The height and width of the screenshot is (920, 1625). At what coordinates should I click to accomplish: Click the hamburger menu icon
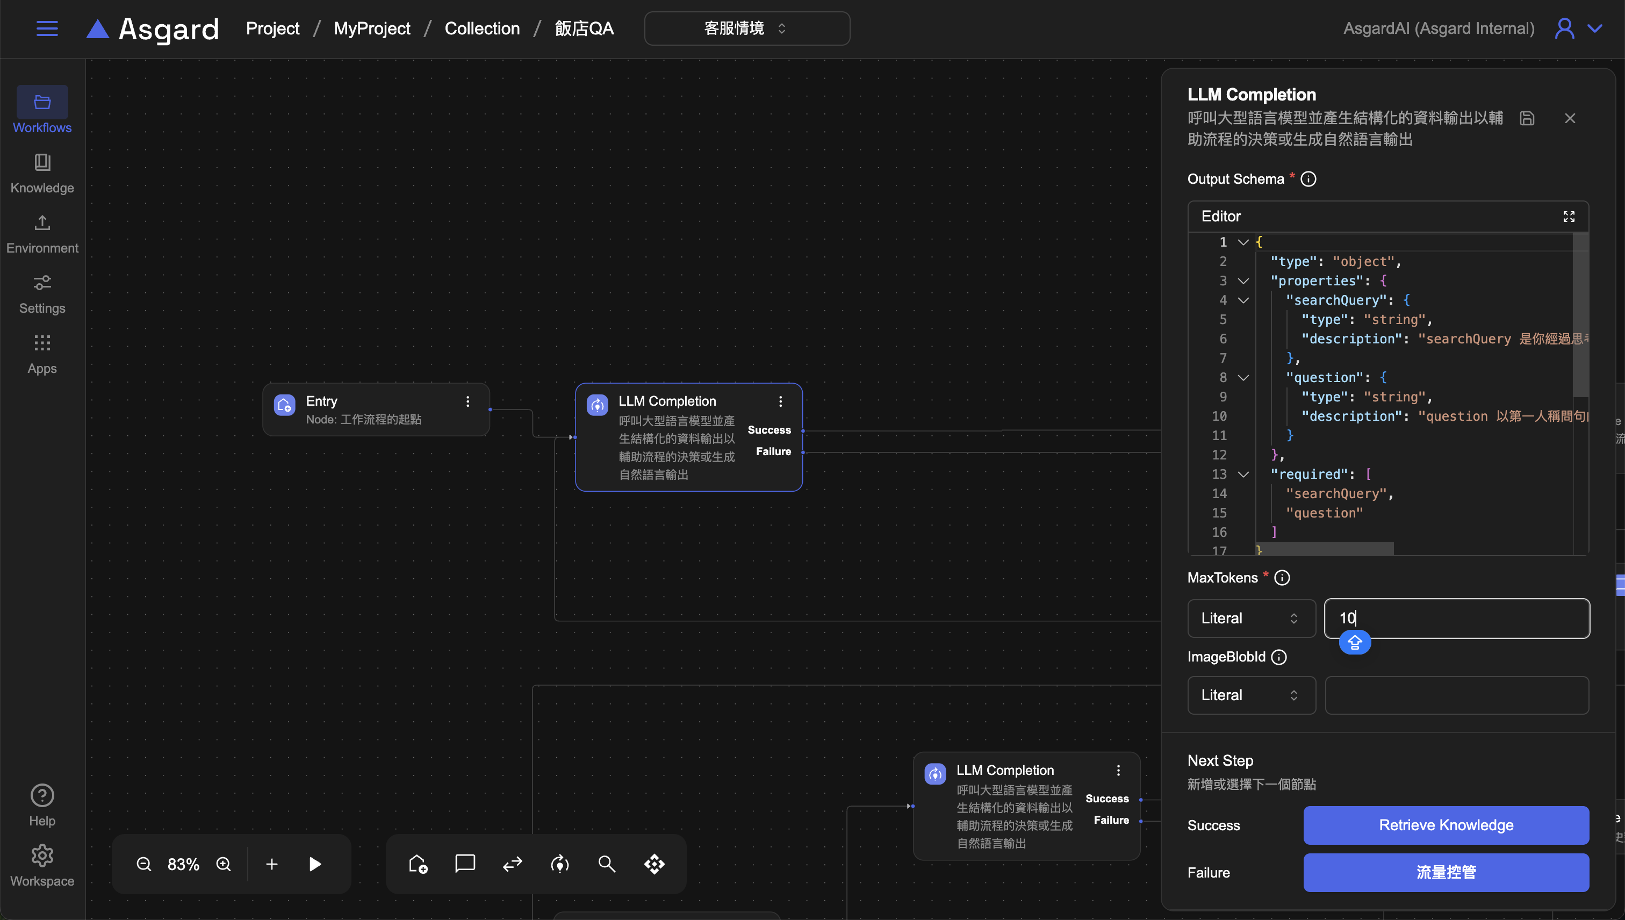pyautogui.click(x=47, y=28)
